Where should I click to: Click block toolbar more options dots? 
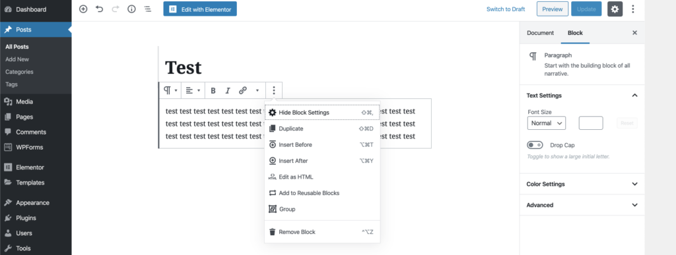click(274, 90)
